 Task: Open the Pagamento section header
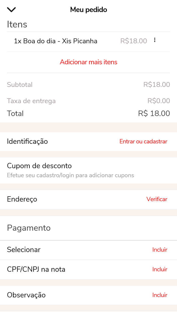click(x=29, y=228)
